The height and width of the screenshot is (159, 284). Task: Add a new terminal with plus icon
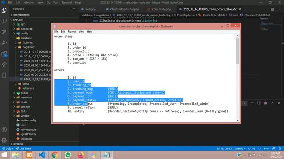click(x=252, y=103)
